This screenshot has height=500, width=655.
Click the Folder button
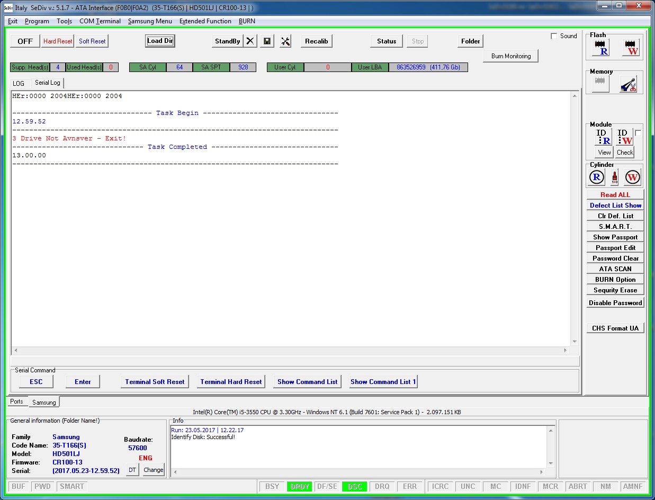click(470, 41)
